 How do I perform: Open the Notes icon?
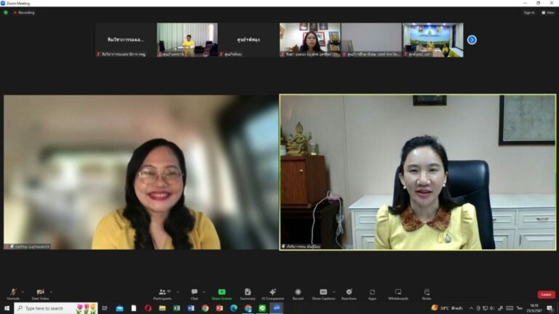[427, 292]
